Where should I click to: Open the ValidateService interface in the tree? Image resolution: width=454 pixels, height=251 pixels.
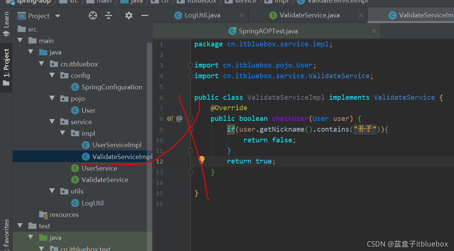tap(105, 179)
